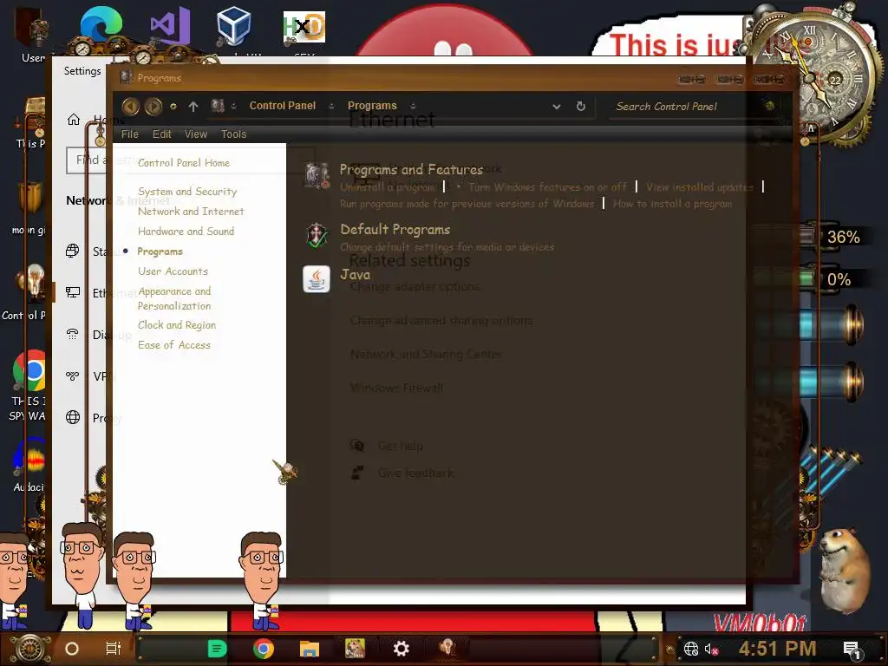Open Visual Studio desktop shortcut
Image resolution: width=888 pixels, height=666 pixels.
[x=170, y=25]
